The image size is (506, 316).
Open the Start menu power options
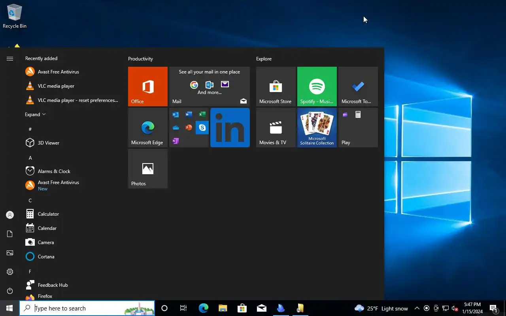coord(10,291)
